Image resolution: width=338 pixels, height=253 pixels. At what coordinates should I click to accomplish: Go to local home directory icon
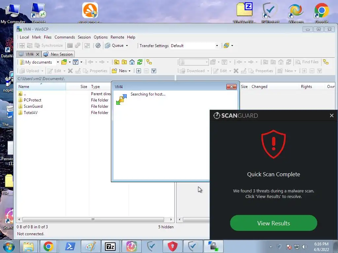click(x=132, y=62)
